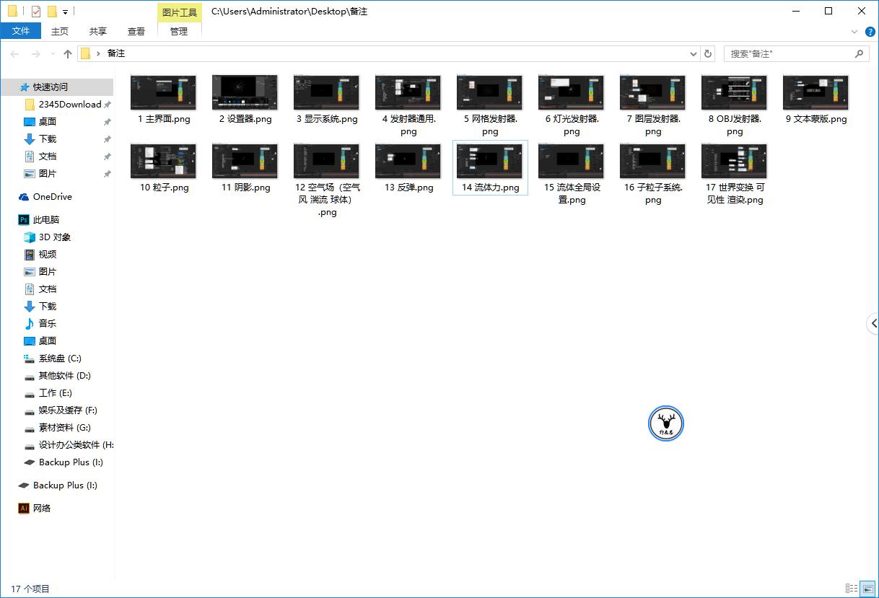Screen dimensions: 879x598
Task: Open the 2345Download pinned folder
Action: coord(69,104)
